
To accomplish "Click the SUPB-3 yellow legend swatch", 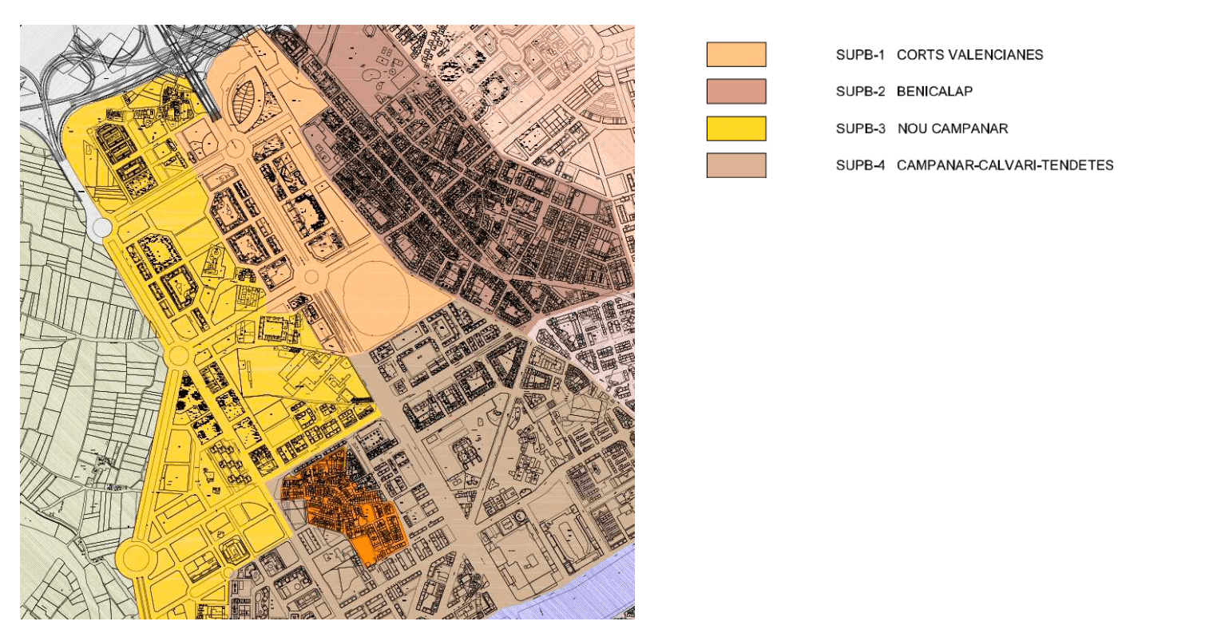I will (x=735, y=129).
